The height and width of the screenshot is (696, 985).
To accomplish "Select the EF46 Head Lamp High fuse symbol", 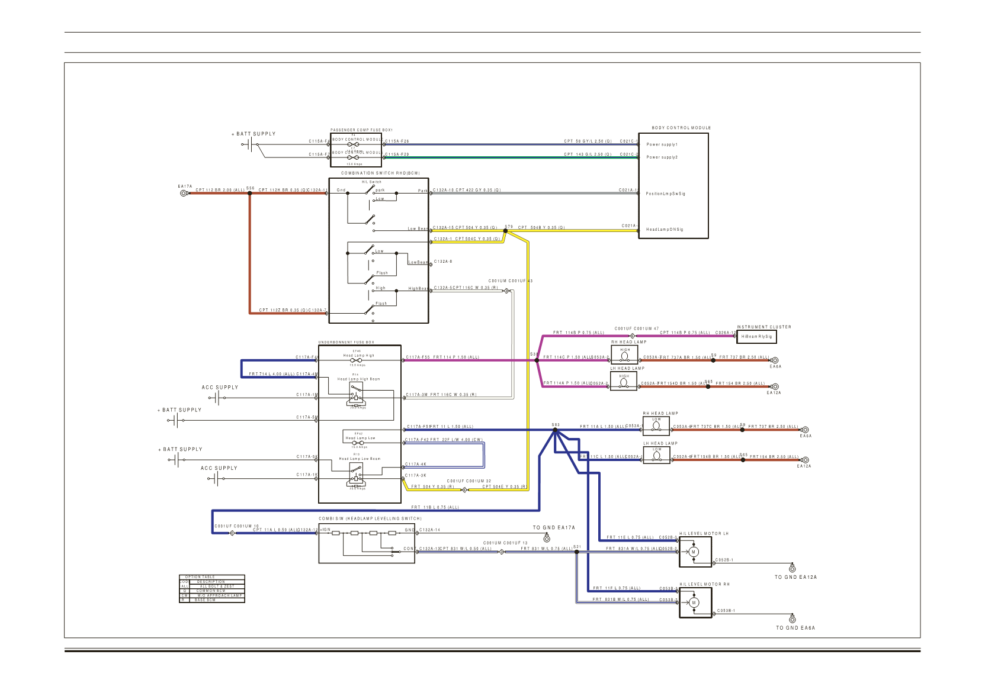I will [x=357, y=360].
